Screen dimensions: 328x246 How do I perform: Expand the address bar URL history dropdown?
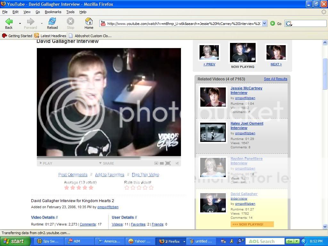pos(264,23)
